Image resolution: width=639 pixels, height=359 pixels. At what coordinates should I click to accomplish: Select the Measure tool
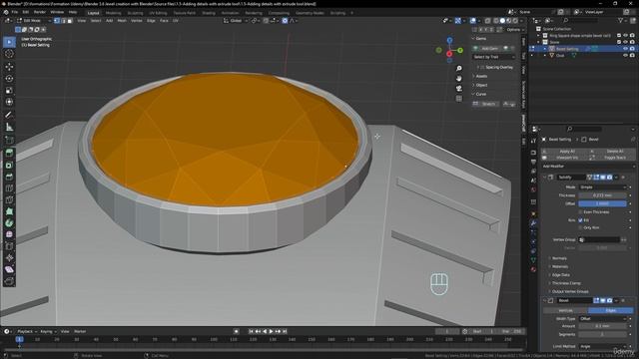(x=9, y=127)
